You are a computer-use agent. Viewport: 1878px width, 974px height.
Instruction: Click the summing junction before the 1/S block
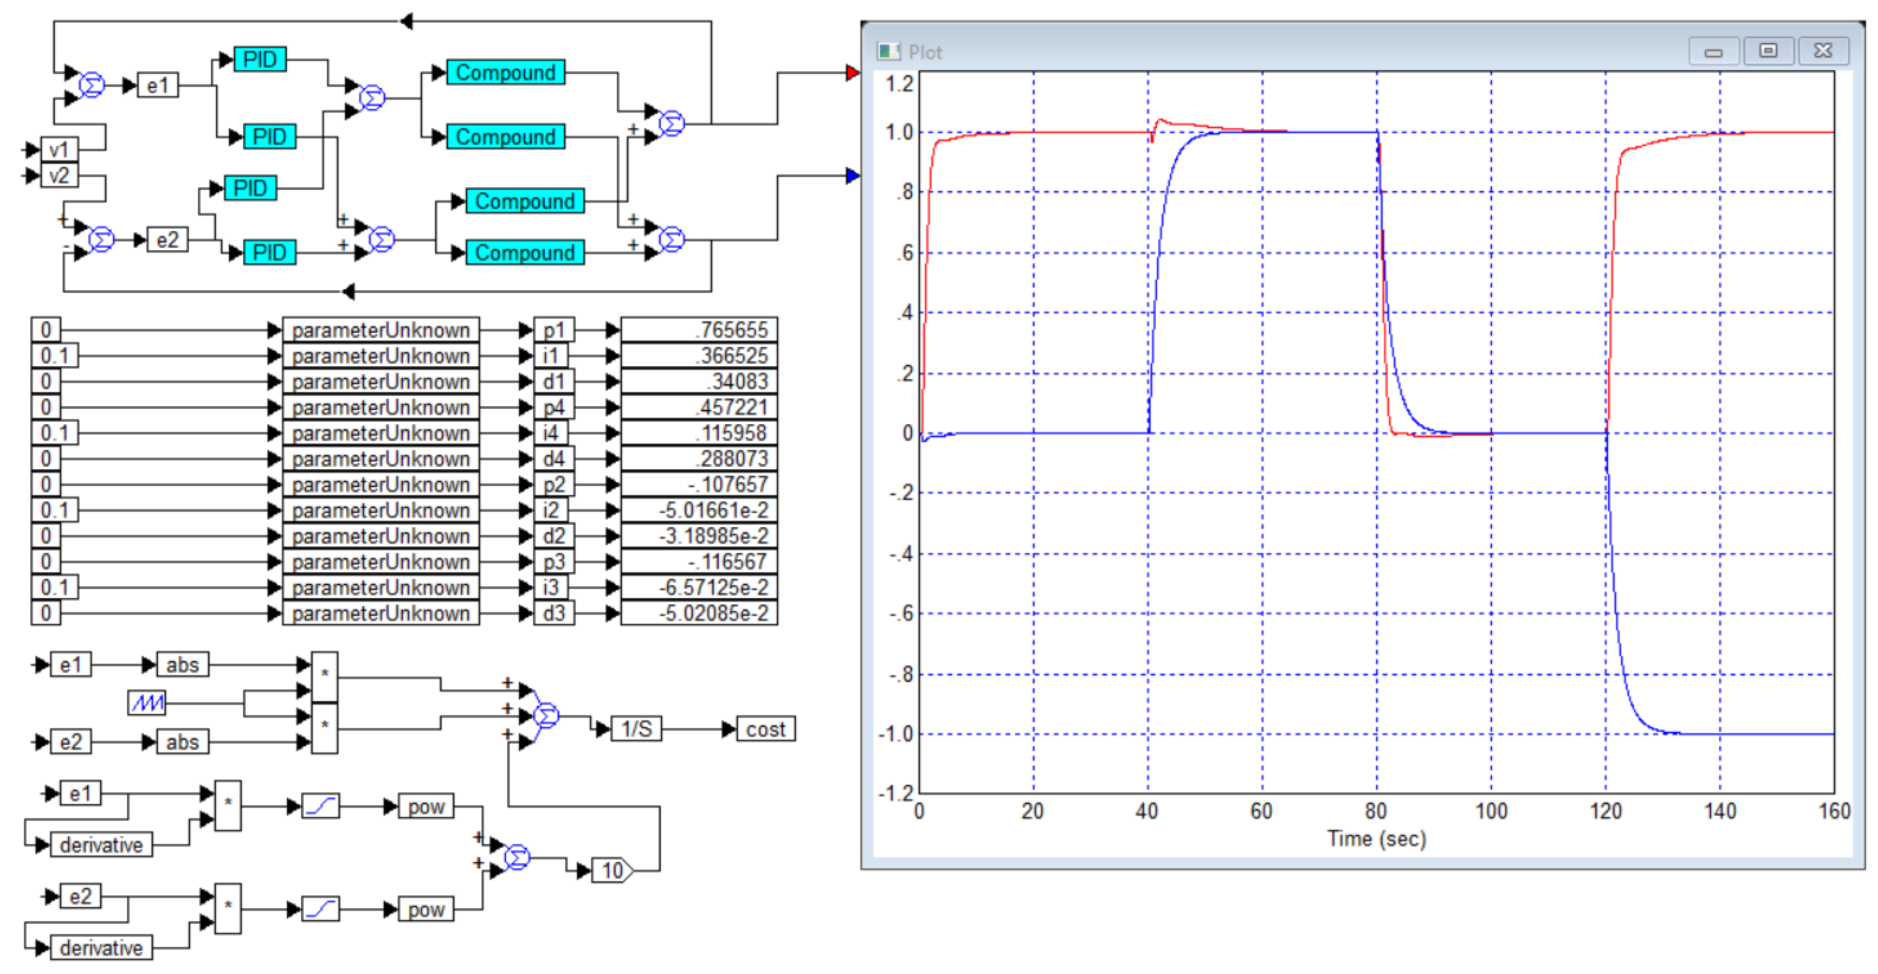tap(546, 715)
